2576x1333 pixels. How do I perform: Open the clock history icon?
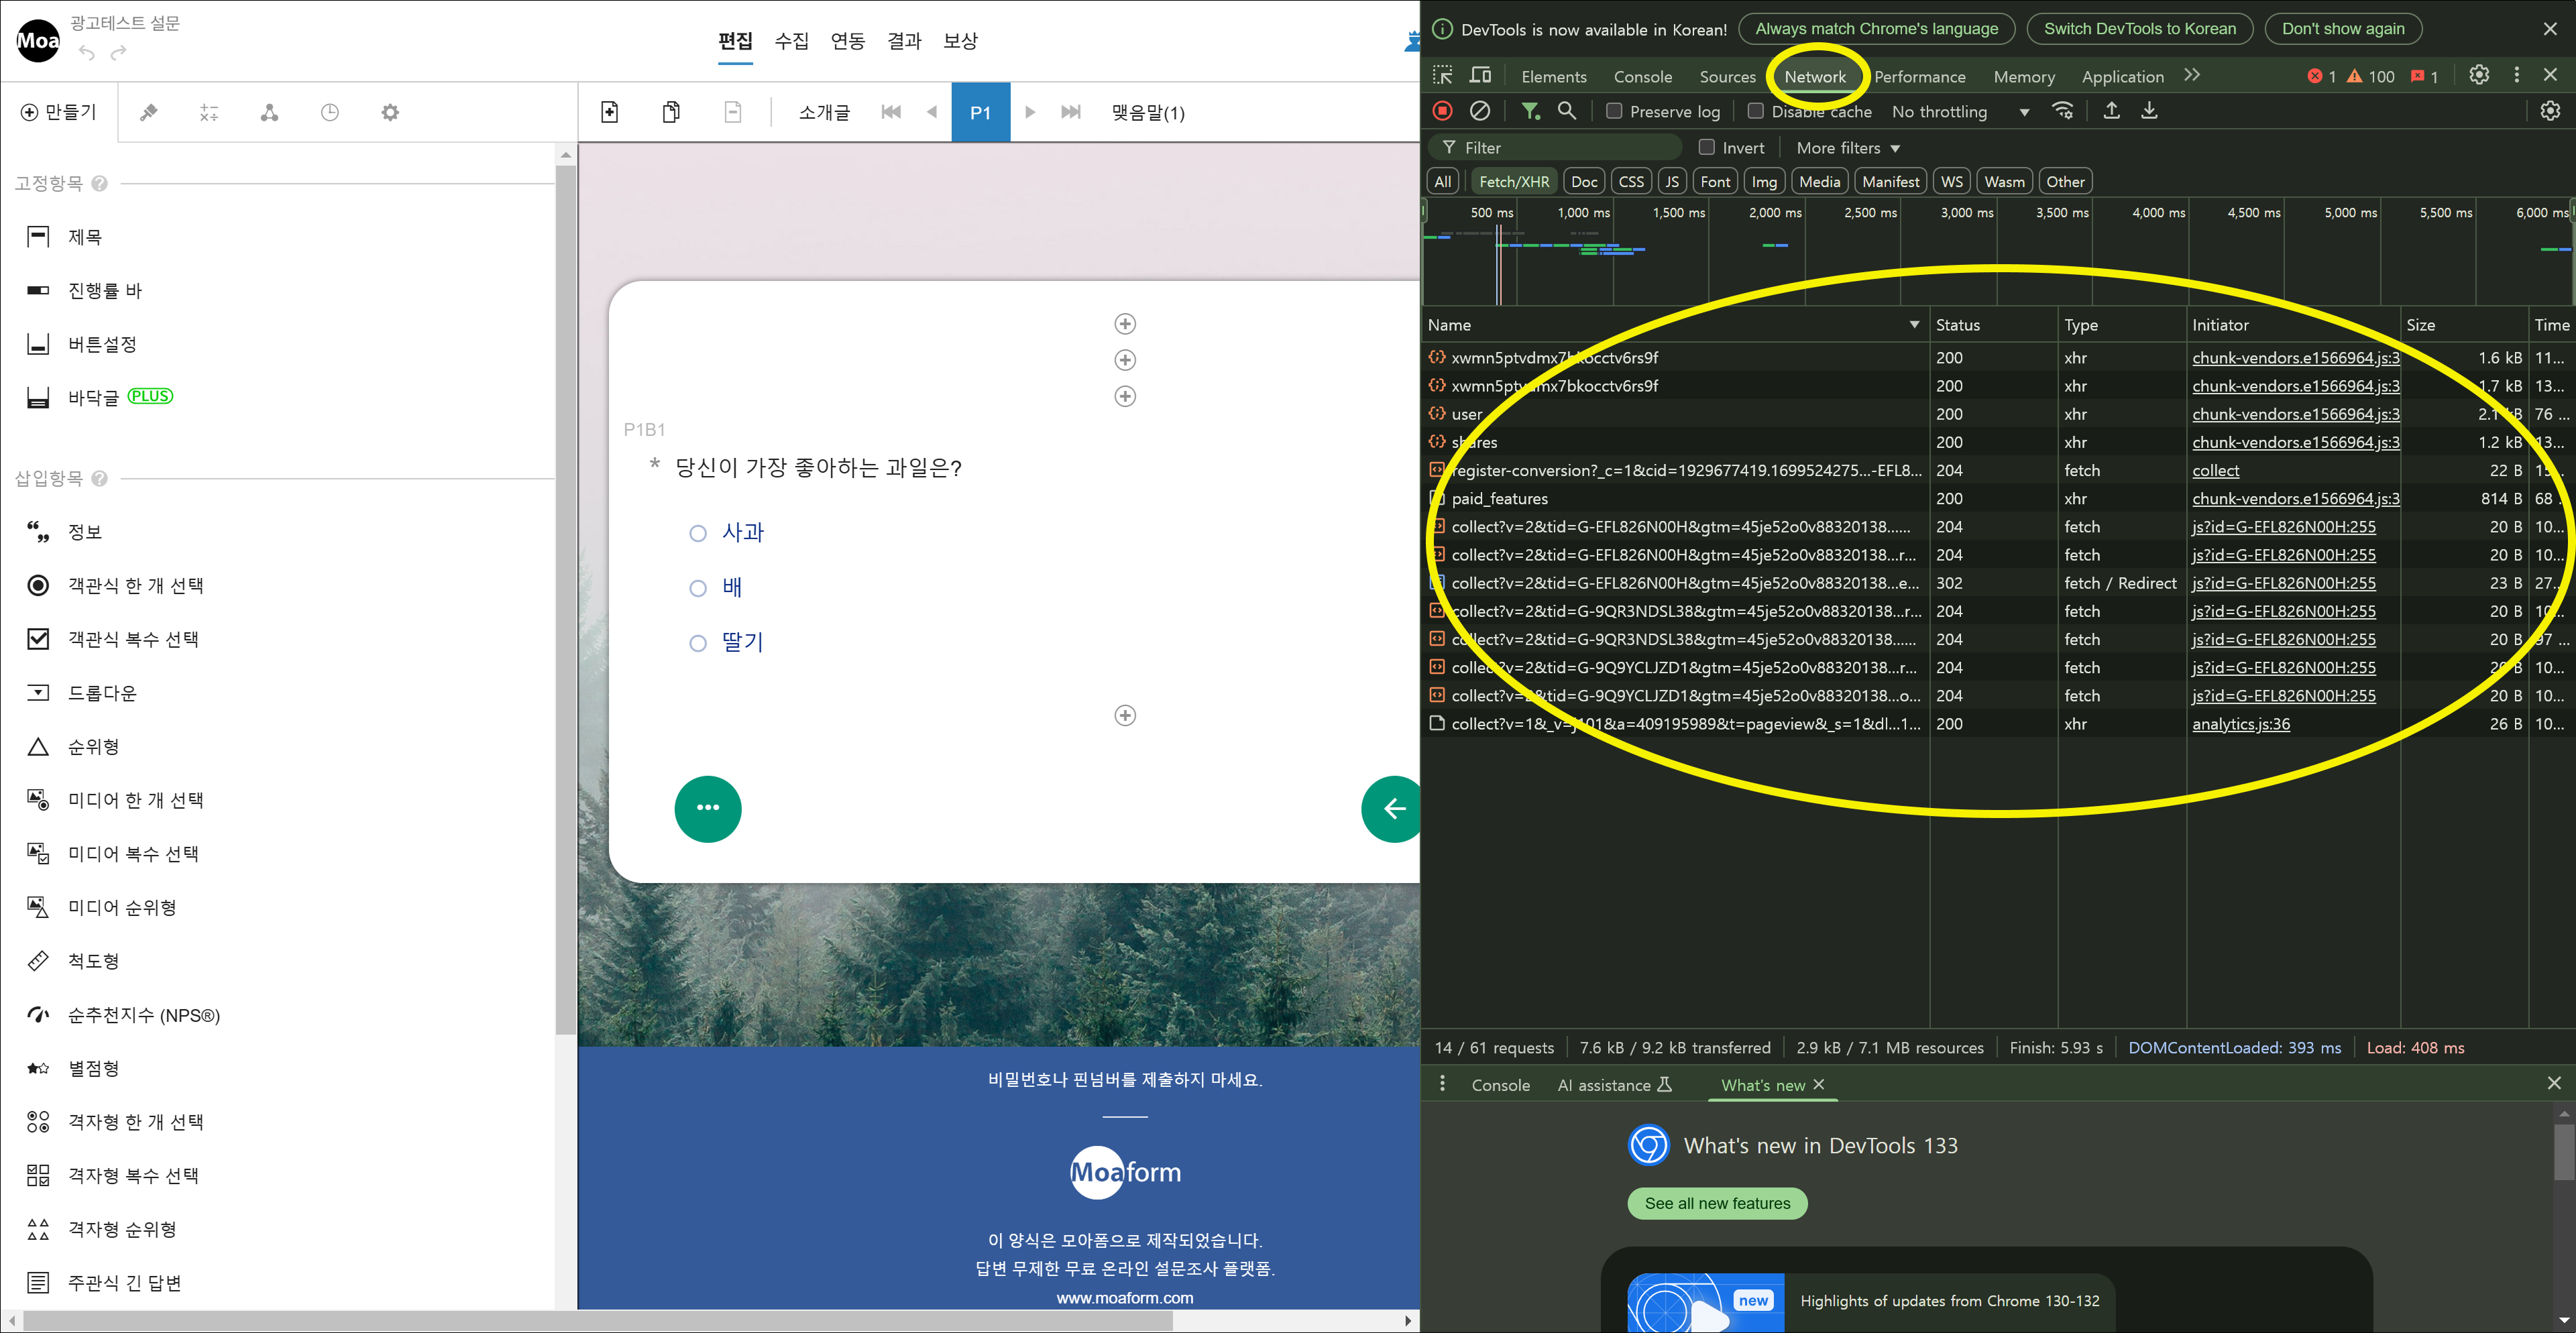[330, 112]
